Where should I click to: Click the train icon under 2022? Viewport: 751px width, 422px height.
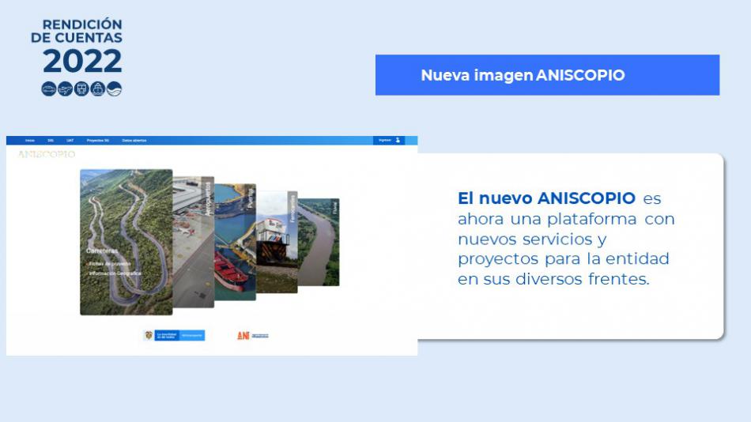(x=81, y=89)
